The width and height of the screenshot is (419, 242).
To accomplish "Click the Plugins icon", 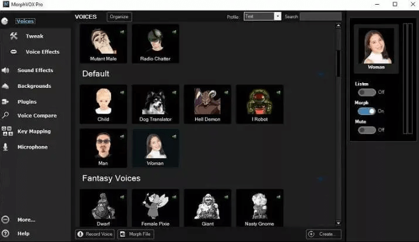I will [6, 102].
